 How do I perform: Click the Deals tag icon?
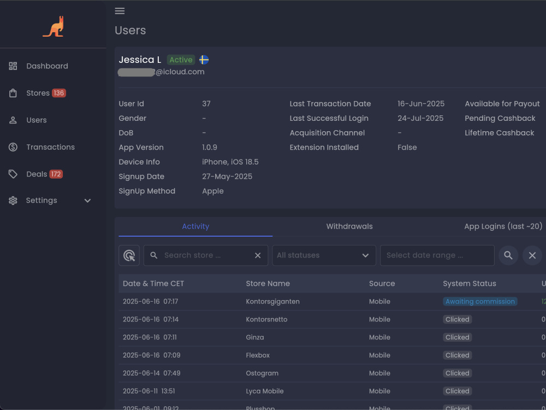click(x=13, y=174)
